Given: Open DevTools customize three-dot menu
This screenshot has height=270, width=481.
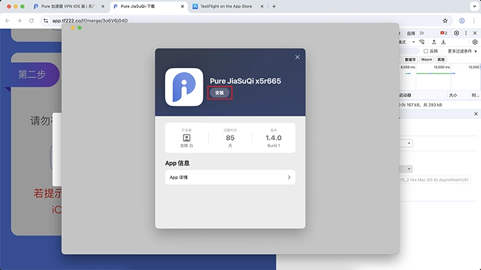Looking at the screenshot, I should pos(466,33).
